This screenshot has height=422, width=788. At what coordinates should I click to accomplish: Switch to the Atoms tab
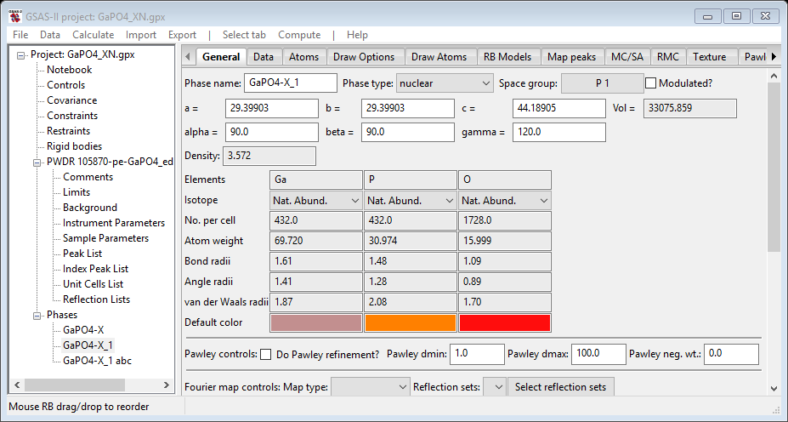[x=303, y=57]
